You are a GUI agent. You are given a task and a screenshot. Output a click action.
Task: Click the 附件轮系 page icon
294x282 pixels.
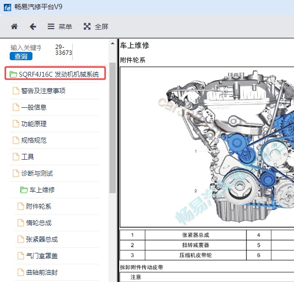pos(21,206)
